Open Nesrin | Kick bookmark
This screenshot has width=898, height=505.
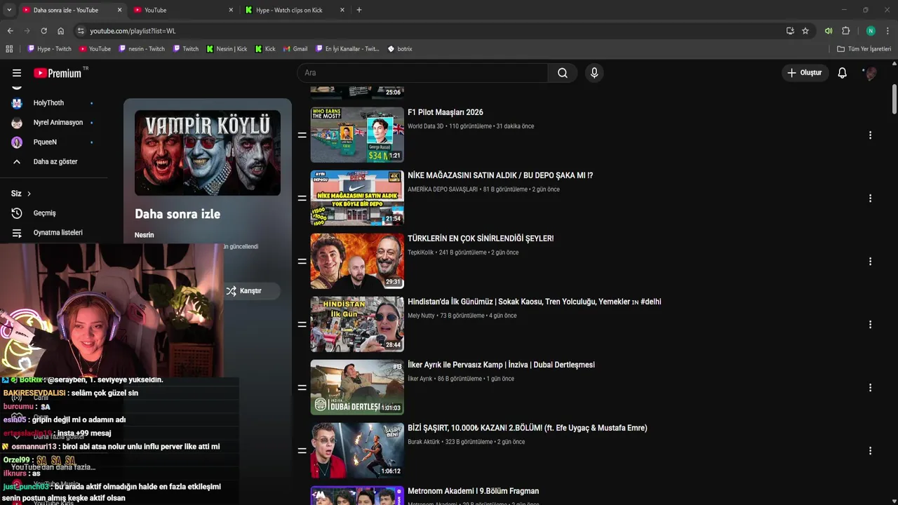pos(227,49)
